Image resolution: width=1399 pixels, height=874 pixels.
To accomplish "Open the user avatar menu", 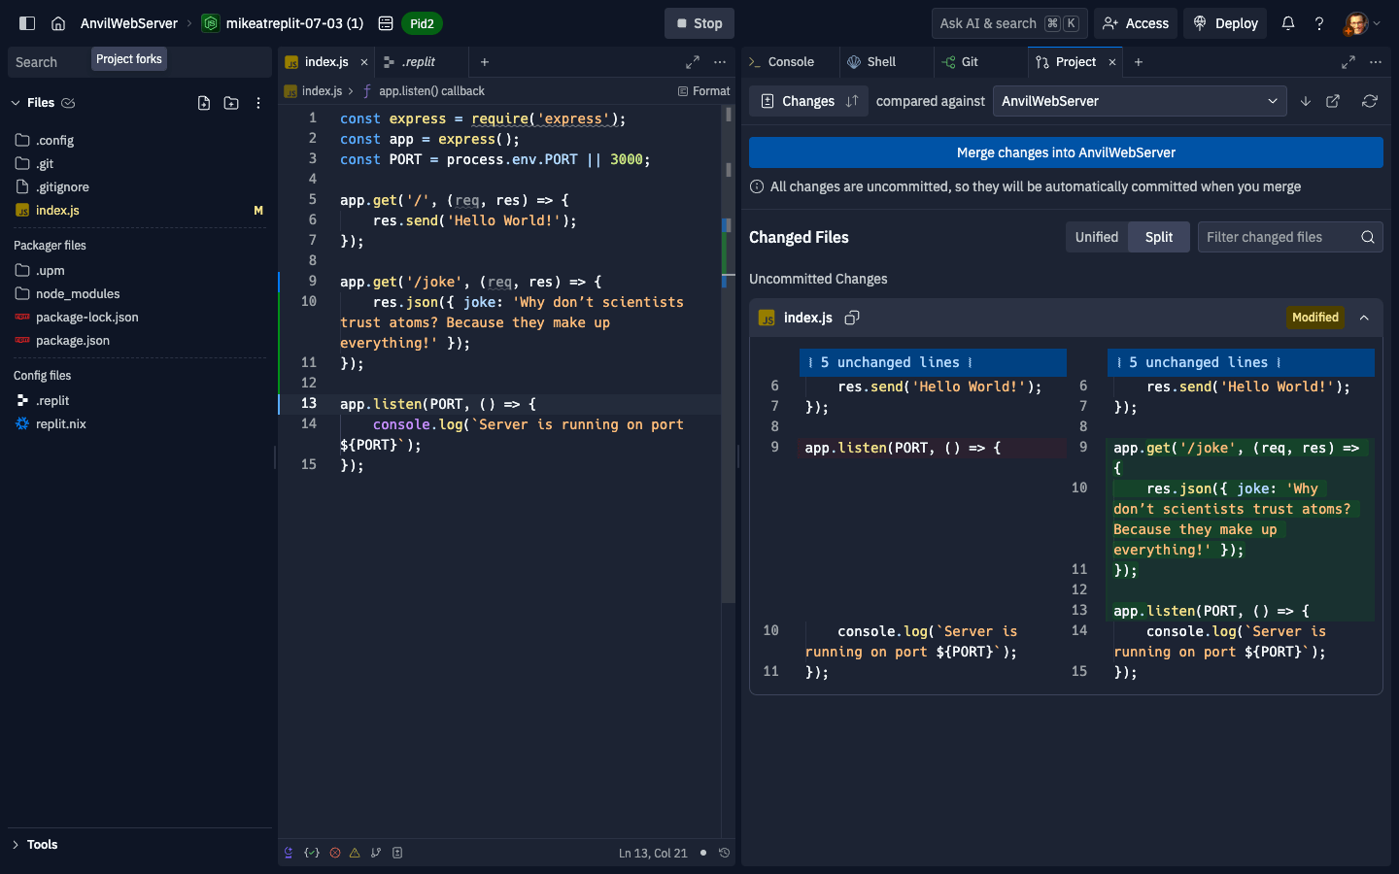I will click(1362, 23).
